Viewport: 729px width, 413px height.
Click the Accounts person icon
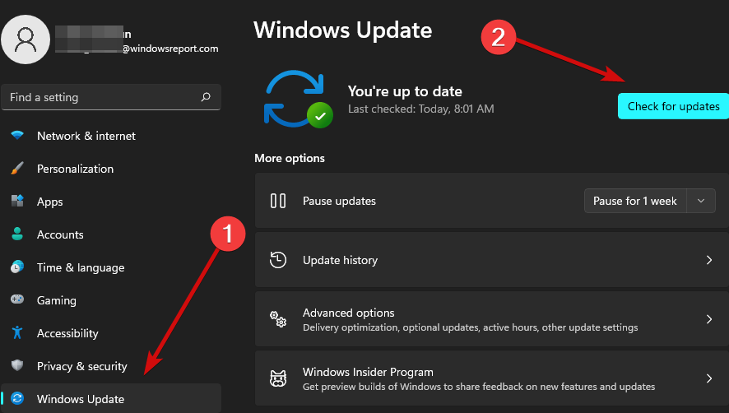(17, 234)
